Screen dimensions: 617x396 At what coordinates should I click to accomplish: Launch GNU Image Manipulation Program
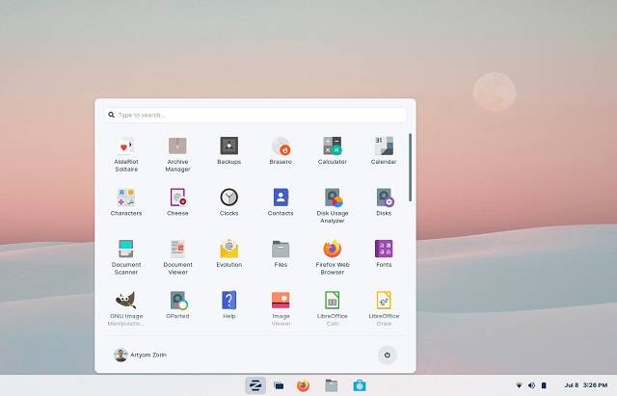coord(126,308)
